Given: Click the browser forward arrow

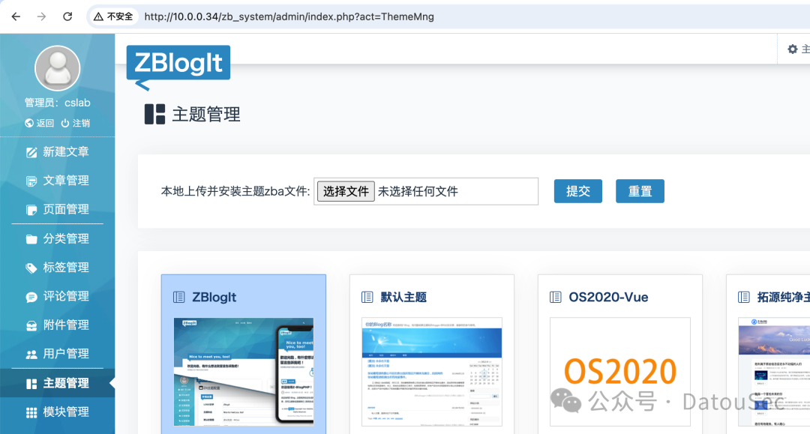Looking at the screenshot, I should 41,16.
